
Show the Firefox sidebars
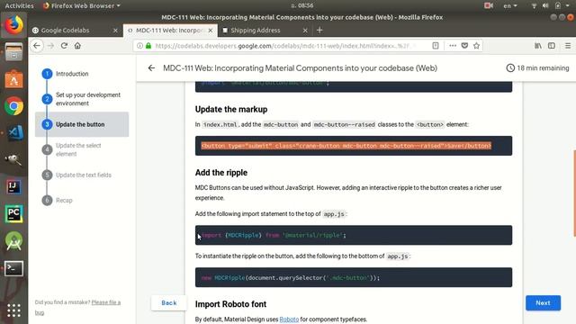point(552,46)
